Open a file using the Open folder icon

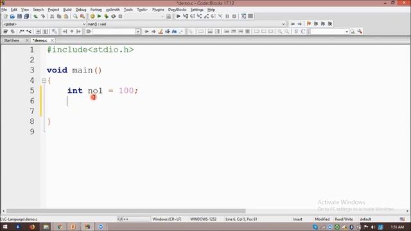(12, 16)
